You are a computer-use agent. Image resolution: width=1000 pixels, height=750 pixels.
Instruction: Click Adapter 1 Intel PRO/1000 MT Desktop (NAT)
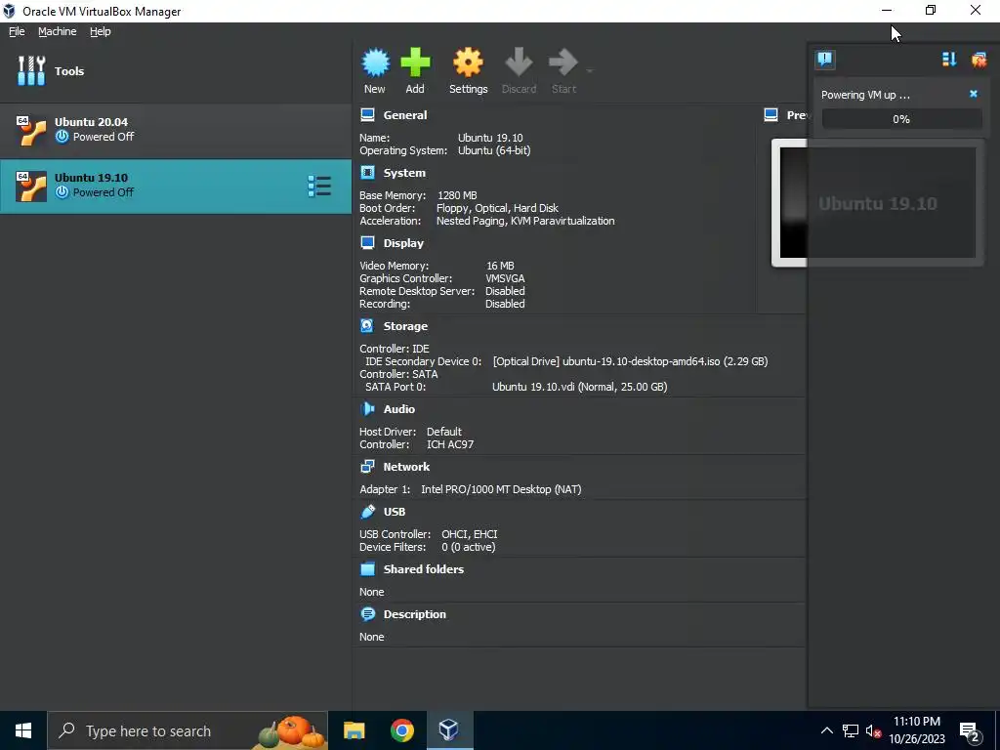501,489
